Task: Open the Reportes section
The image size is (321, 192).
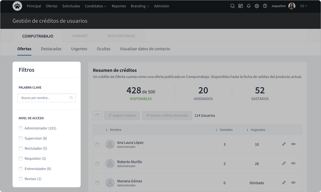Action: pyautogui.click(x=119, y=6)
